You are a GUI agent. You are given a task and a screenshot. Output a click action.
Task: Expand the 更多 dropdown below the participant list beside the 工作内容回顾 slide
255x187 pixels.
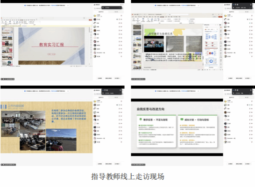(117, 164)
